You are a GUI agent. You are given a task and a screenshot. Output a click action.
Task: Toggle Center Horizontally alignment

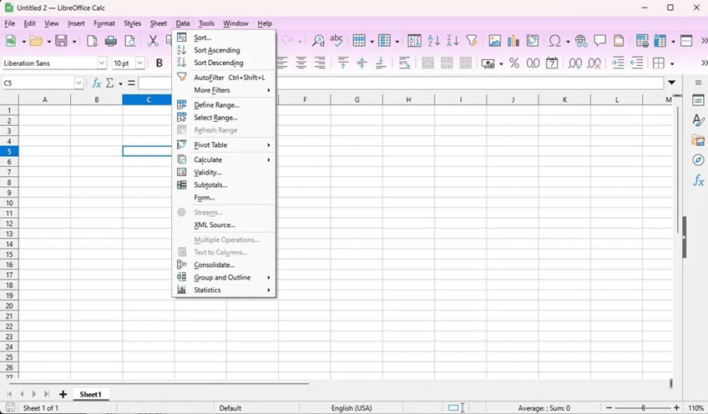click(301, 63)
